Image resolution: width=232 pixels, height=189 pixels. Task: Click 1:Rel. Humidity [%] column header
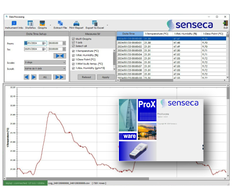(x=187, y=34)
